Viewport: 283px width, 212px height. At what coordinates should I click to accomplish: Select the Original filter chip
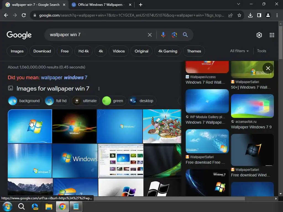coord(141,51)
